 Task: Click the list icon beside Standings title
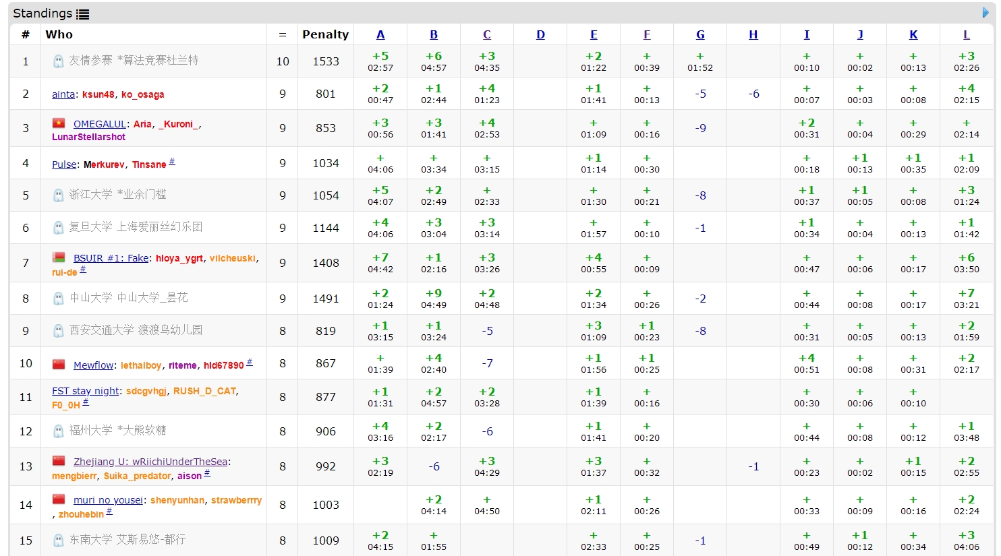coord(82,14)
